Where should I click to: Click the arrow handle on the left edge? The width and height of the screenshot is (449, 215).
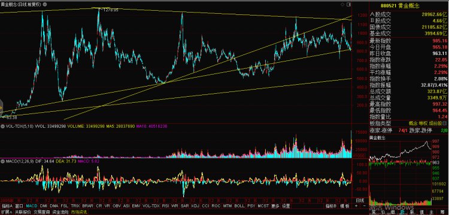1,107
